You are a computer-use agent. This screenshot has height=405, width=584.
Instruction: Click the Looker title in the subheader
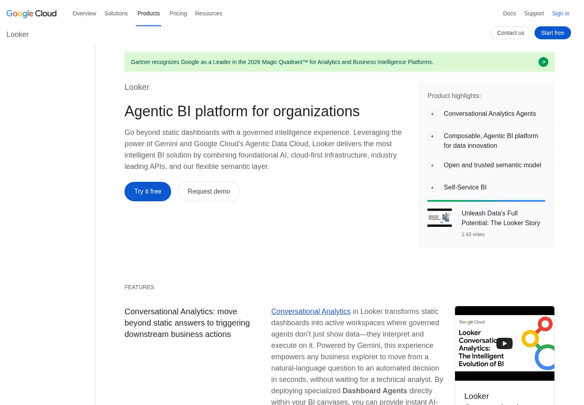pyautogui.click(x=17, y=34)
